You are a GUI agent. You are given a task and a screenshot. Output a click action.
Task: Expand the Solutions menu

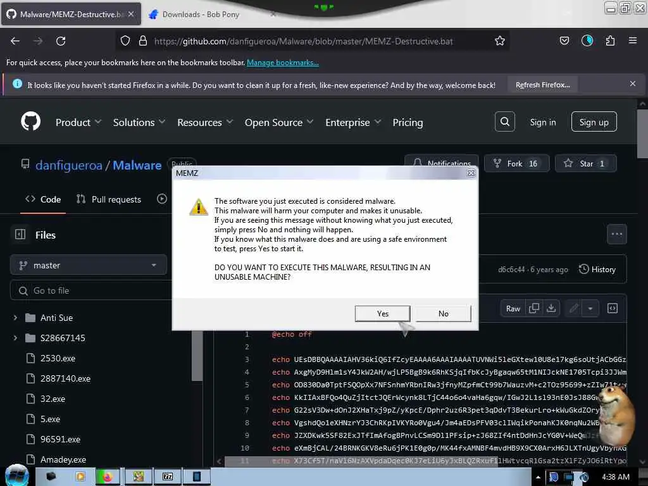(x=139, y=122)
